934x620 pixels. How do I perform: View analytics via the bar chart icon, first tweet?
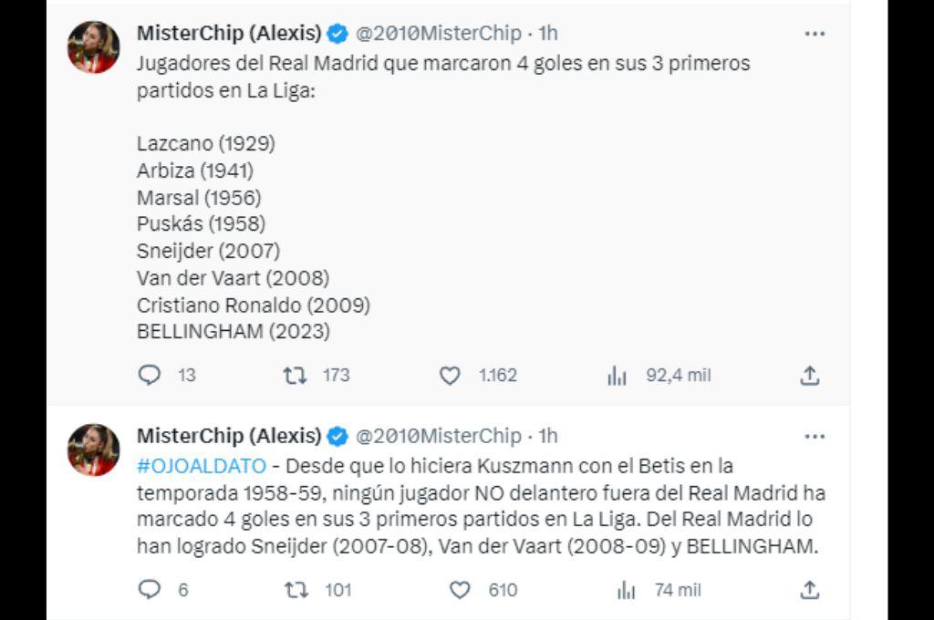[618, 375]
